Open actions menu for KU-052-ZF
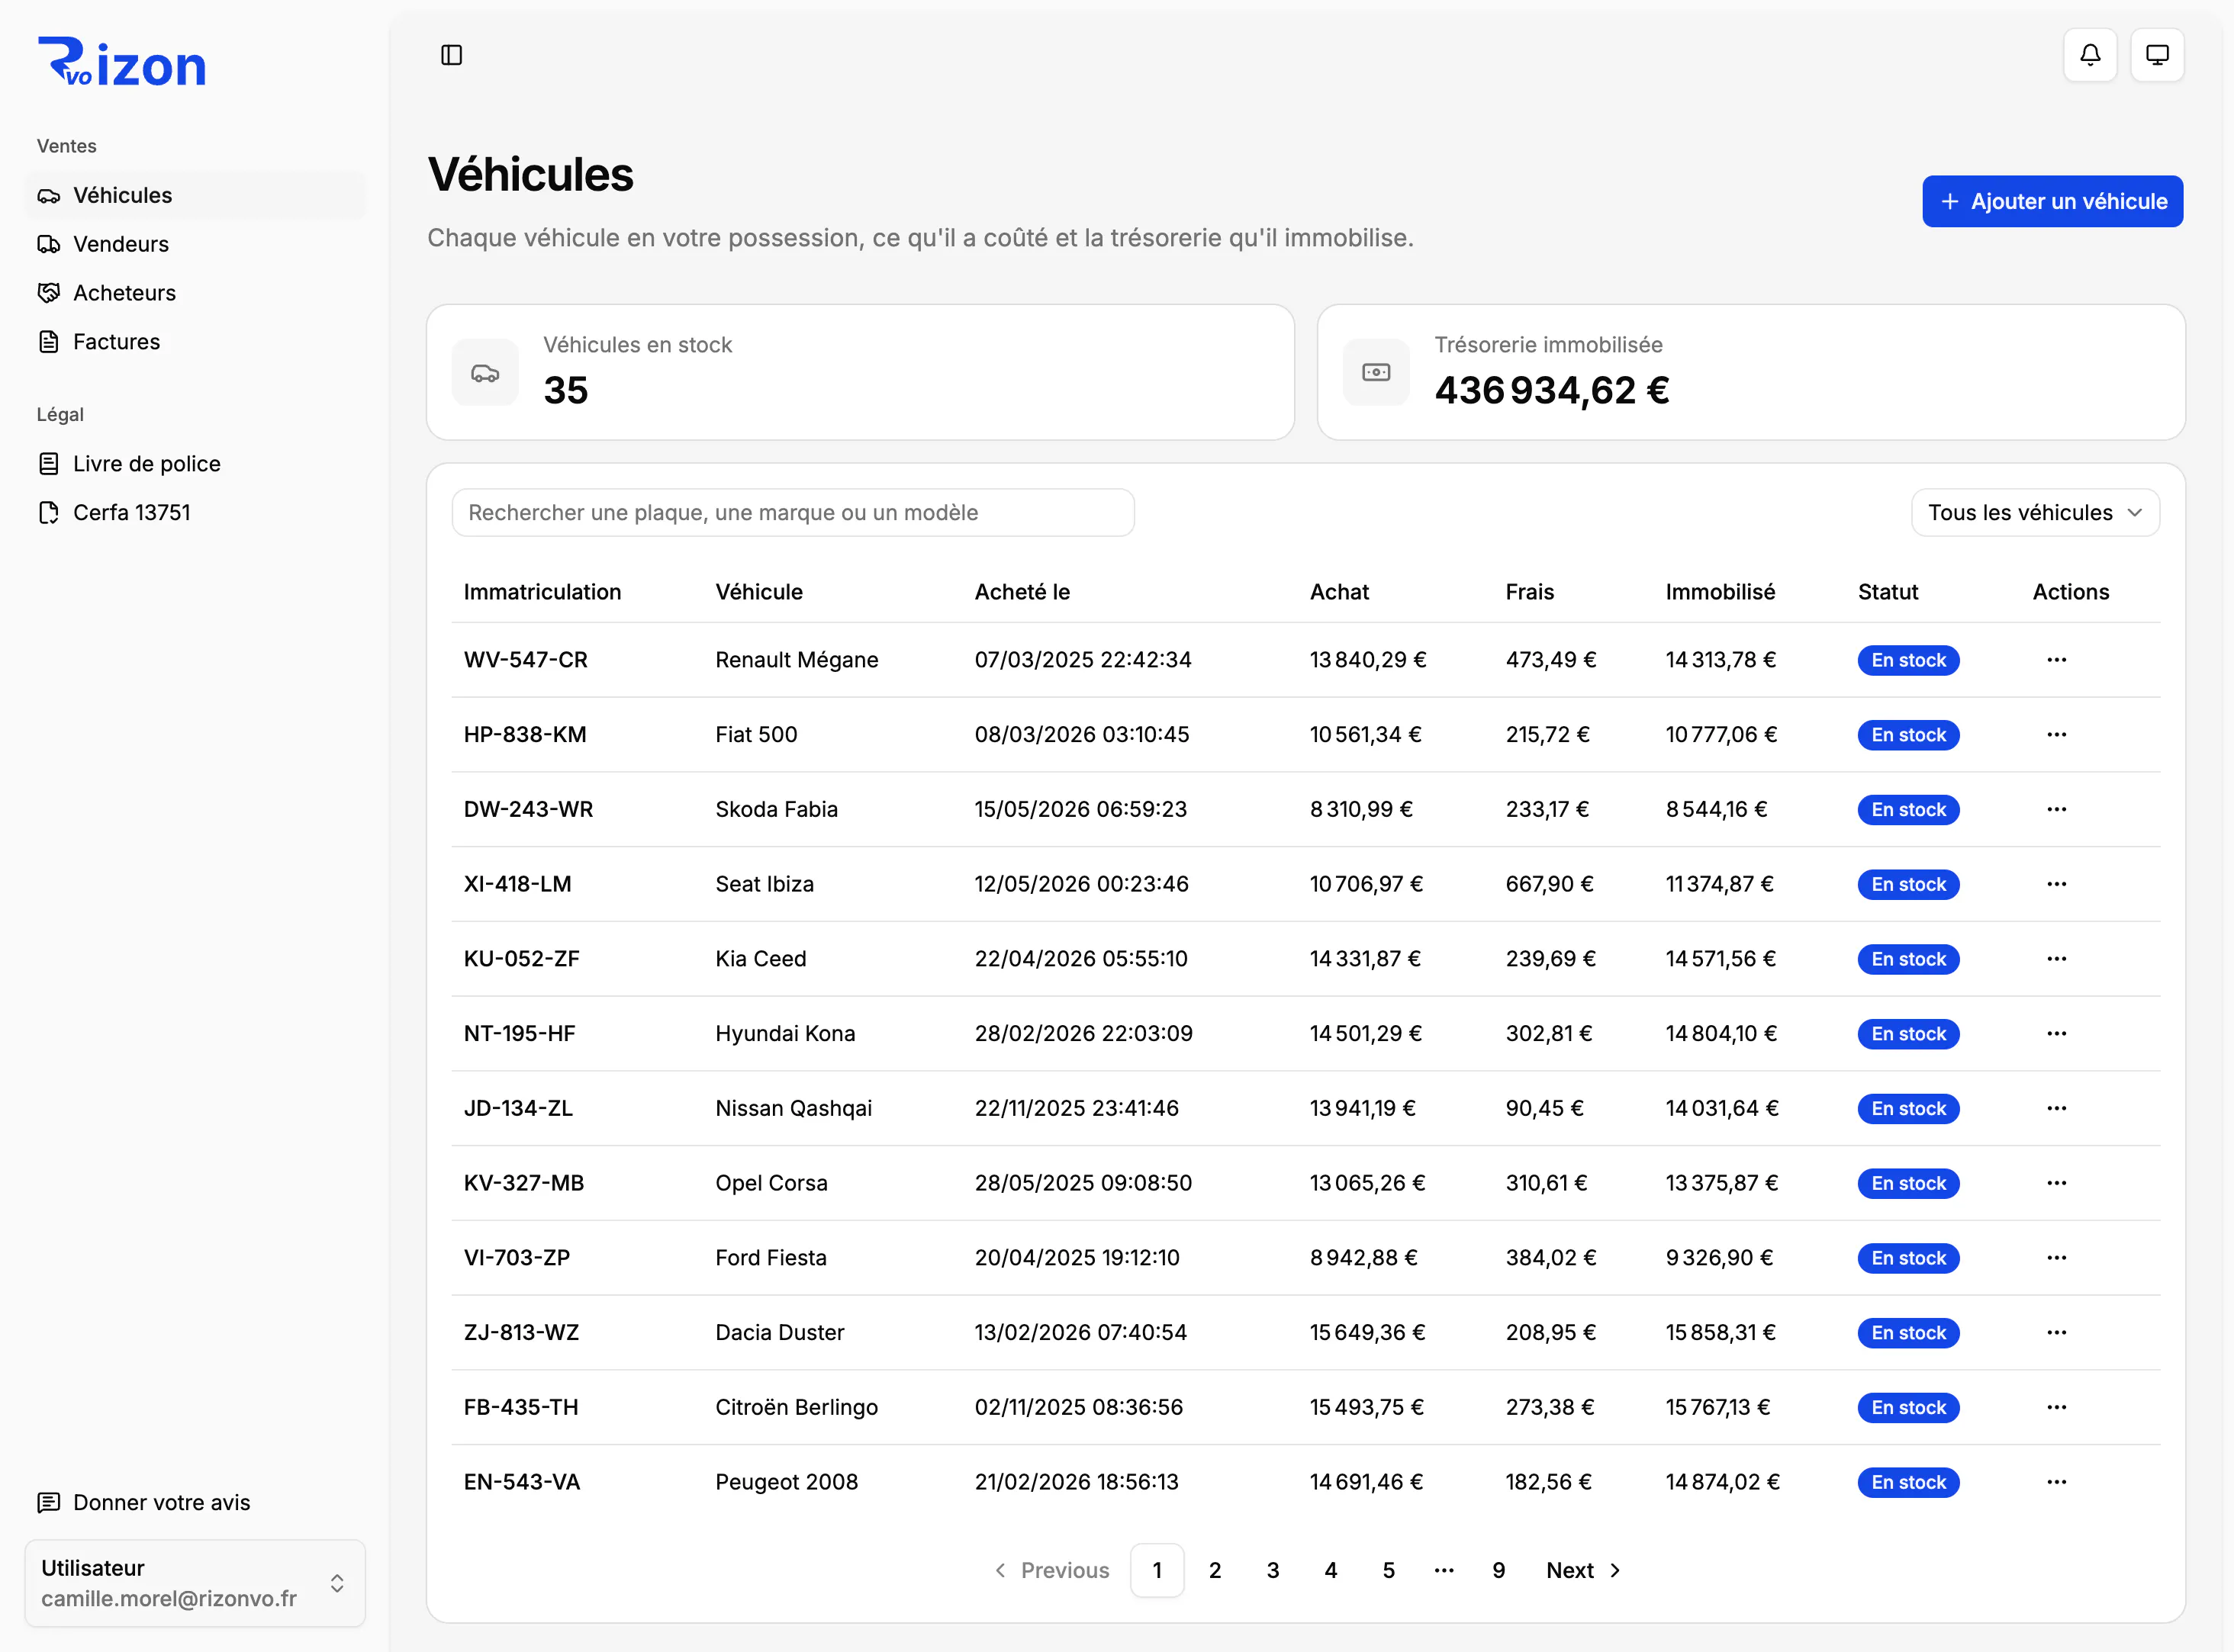The image size is (2234, 1652). (x=2057, y=959)
